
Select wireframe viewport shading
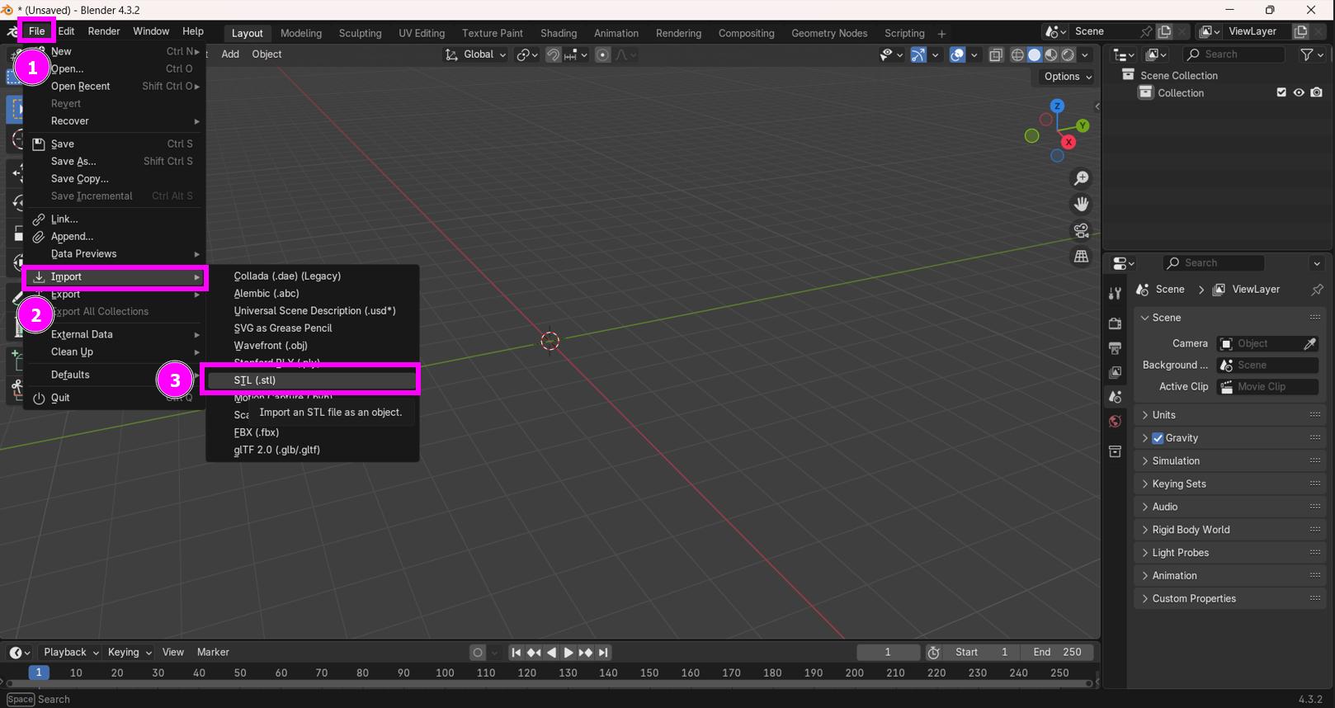click(x=1017, y=54)
